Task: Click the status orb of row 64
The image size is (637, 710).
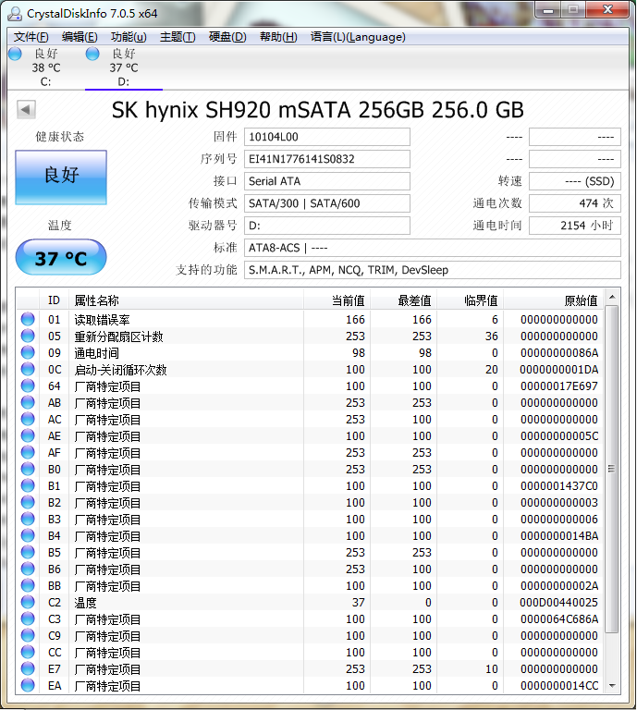Action: tap(28, 386)
